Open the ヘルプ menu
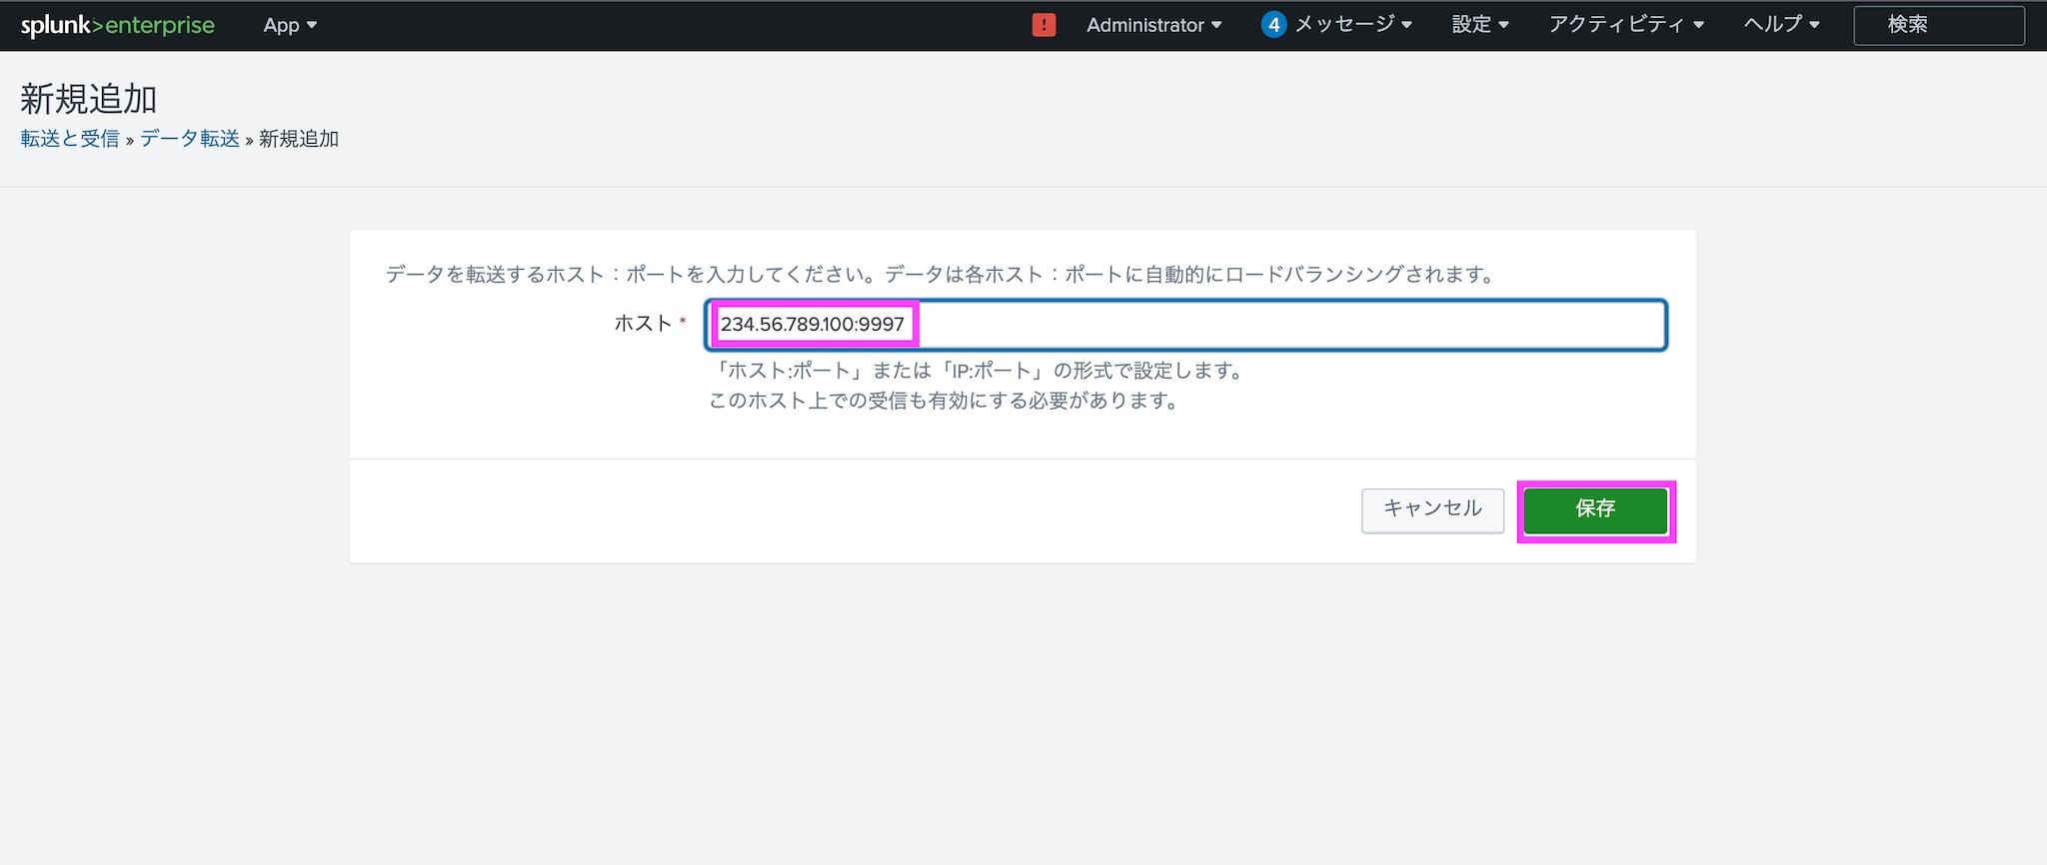Screen dimensions: 2047x865 pyautogui.click(x=1782, y=25)
